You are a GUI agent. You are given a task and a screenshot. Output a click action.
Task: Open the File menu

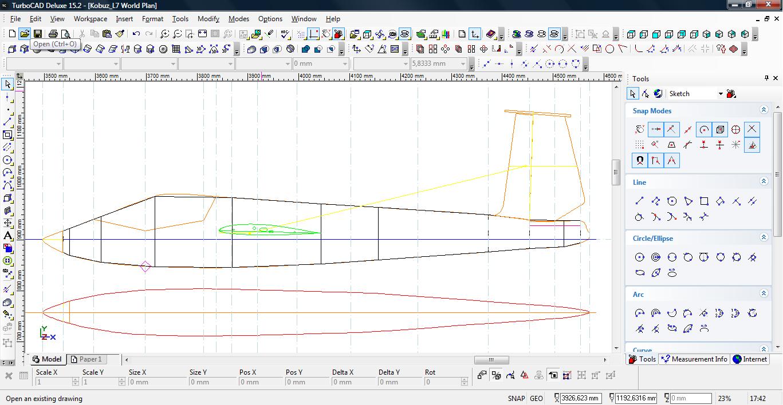(15, 19)
